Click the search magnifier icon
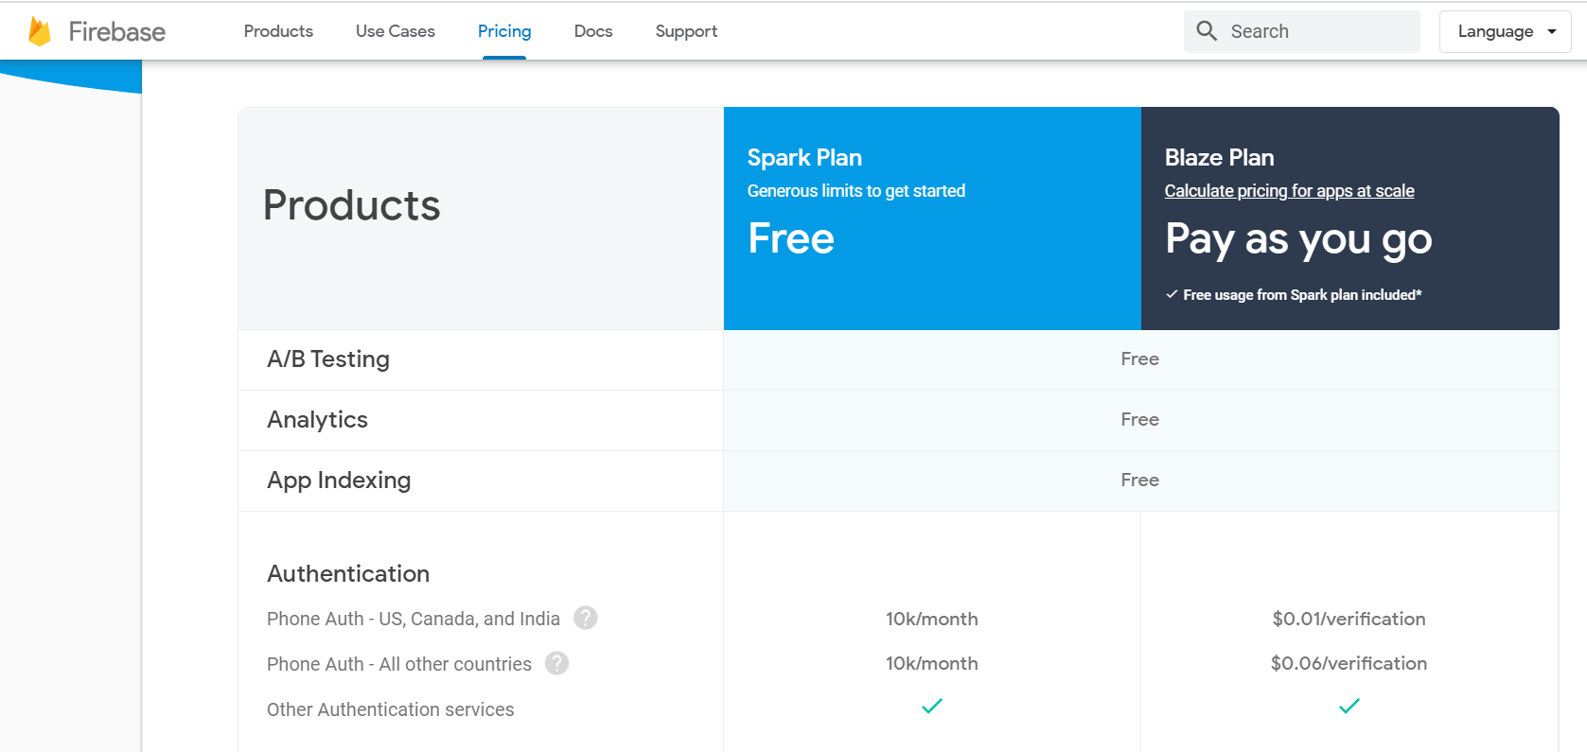The height and width of the screenshot is (752, 1587). coord(1207,31)
